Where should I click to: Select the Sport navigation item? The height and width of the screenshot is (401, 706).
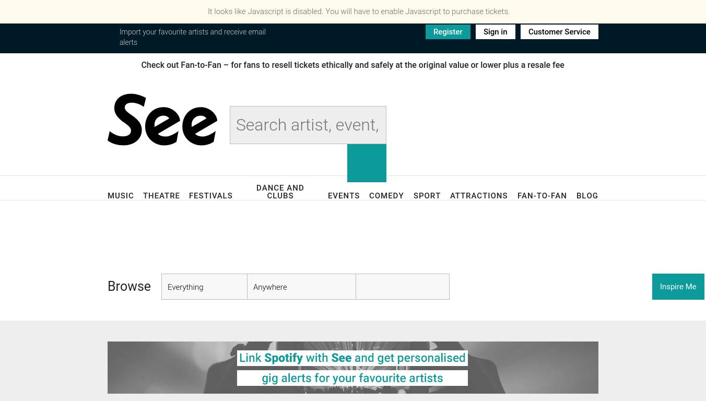427,196
